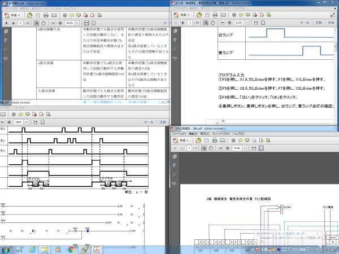Open Chrome from the taskbar
The width and height of the screenshot is (339, 254).
(x=72, y=249)
